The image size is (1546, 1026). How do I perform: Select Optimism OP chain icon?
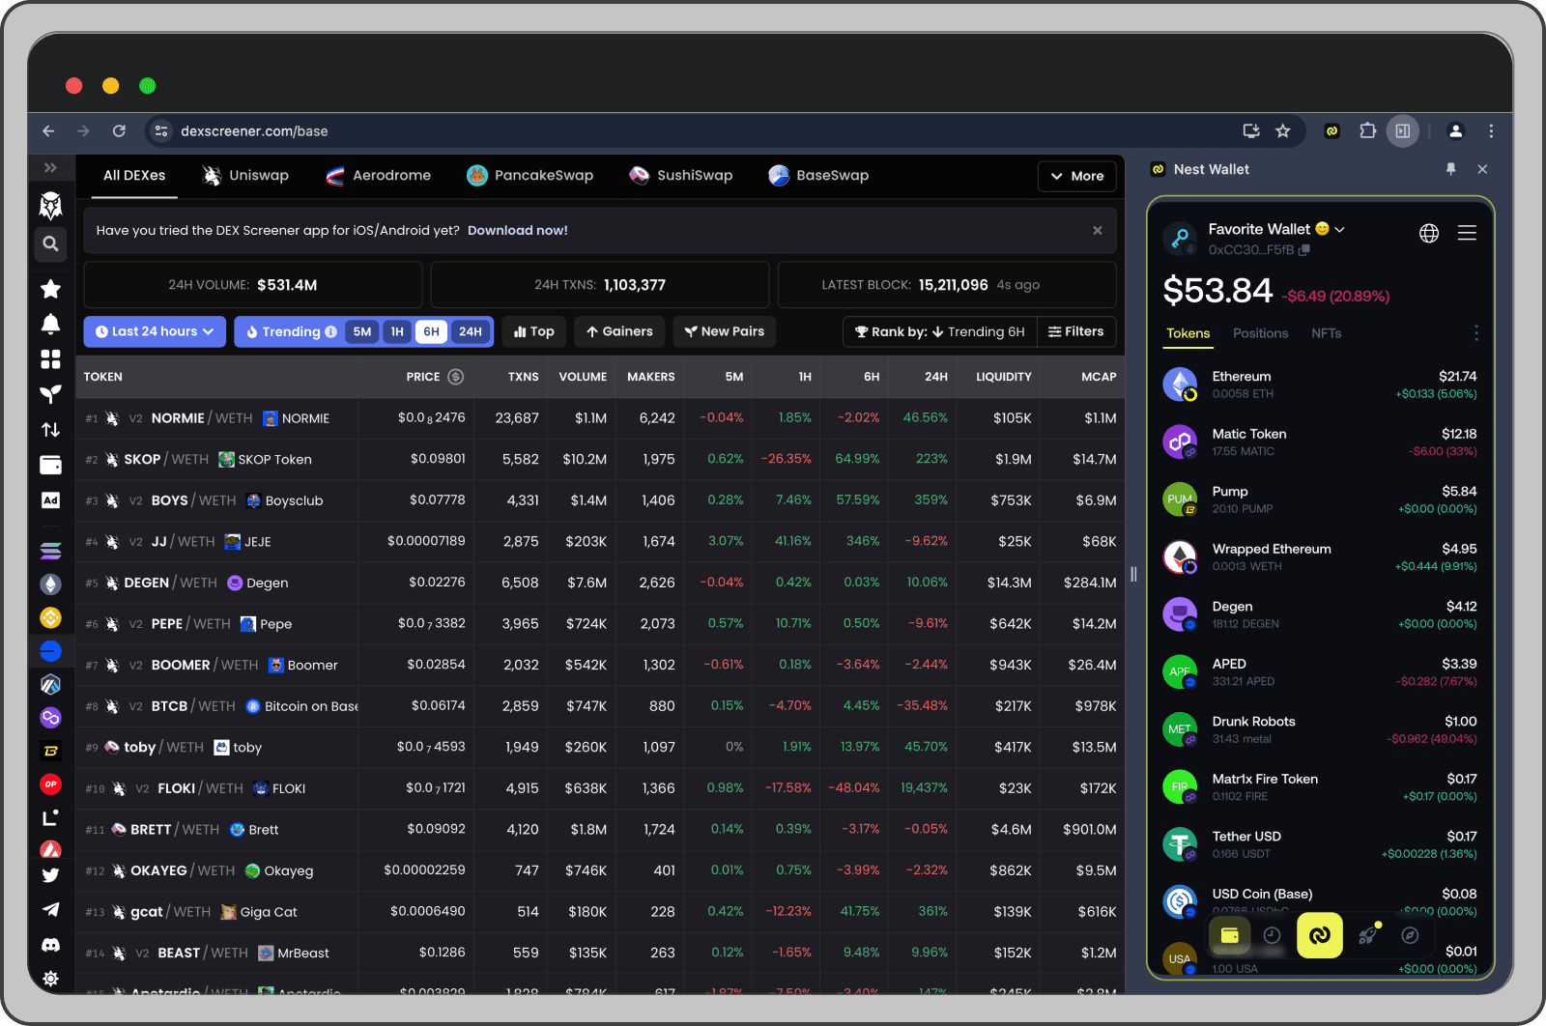(x=50, y=784)
